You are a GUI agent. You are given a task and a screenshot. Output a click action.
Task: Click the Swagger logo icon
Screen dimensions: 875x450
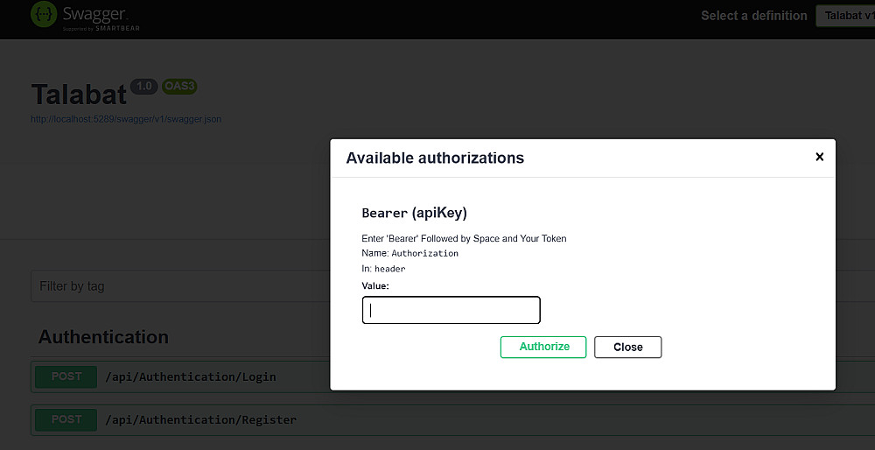click(x=44, y=15)
